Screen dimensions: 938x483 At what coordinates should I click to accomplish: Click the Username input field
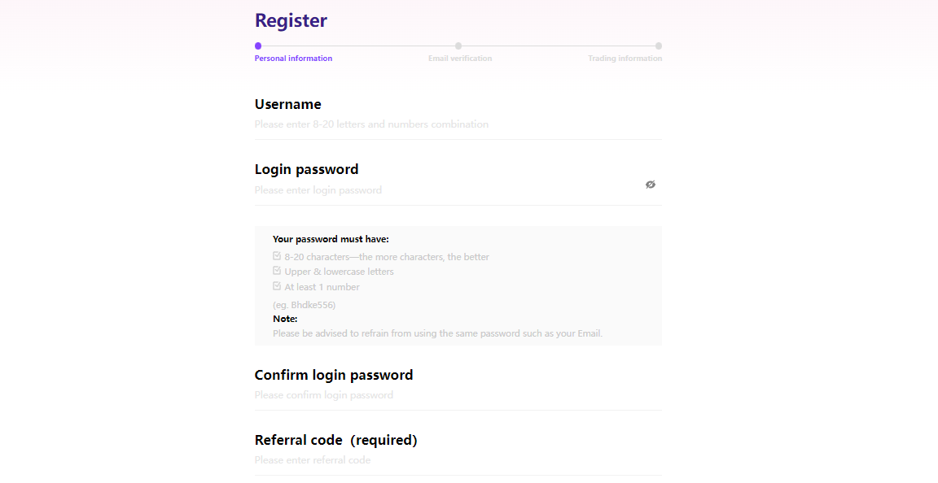458,125
